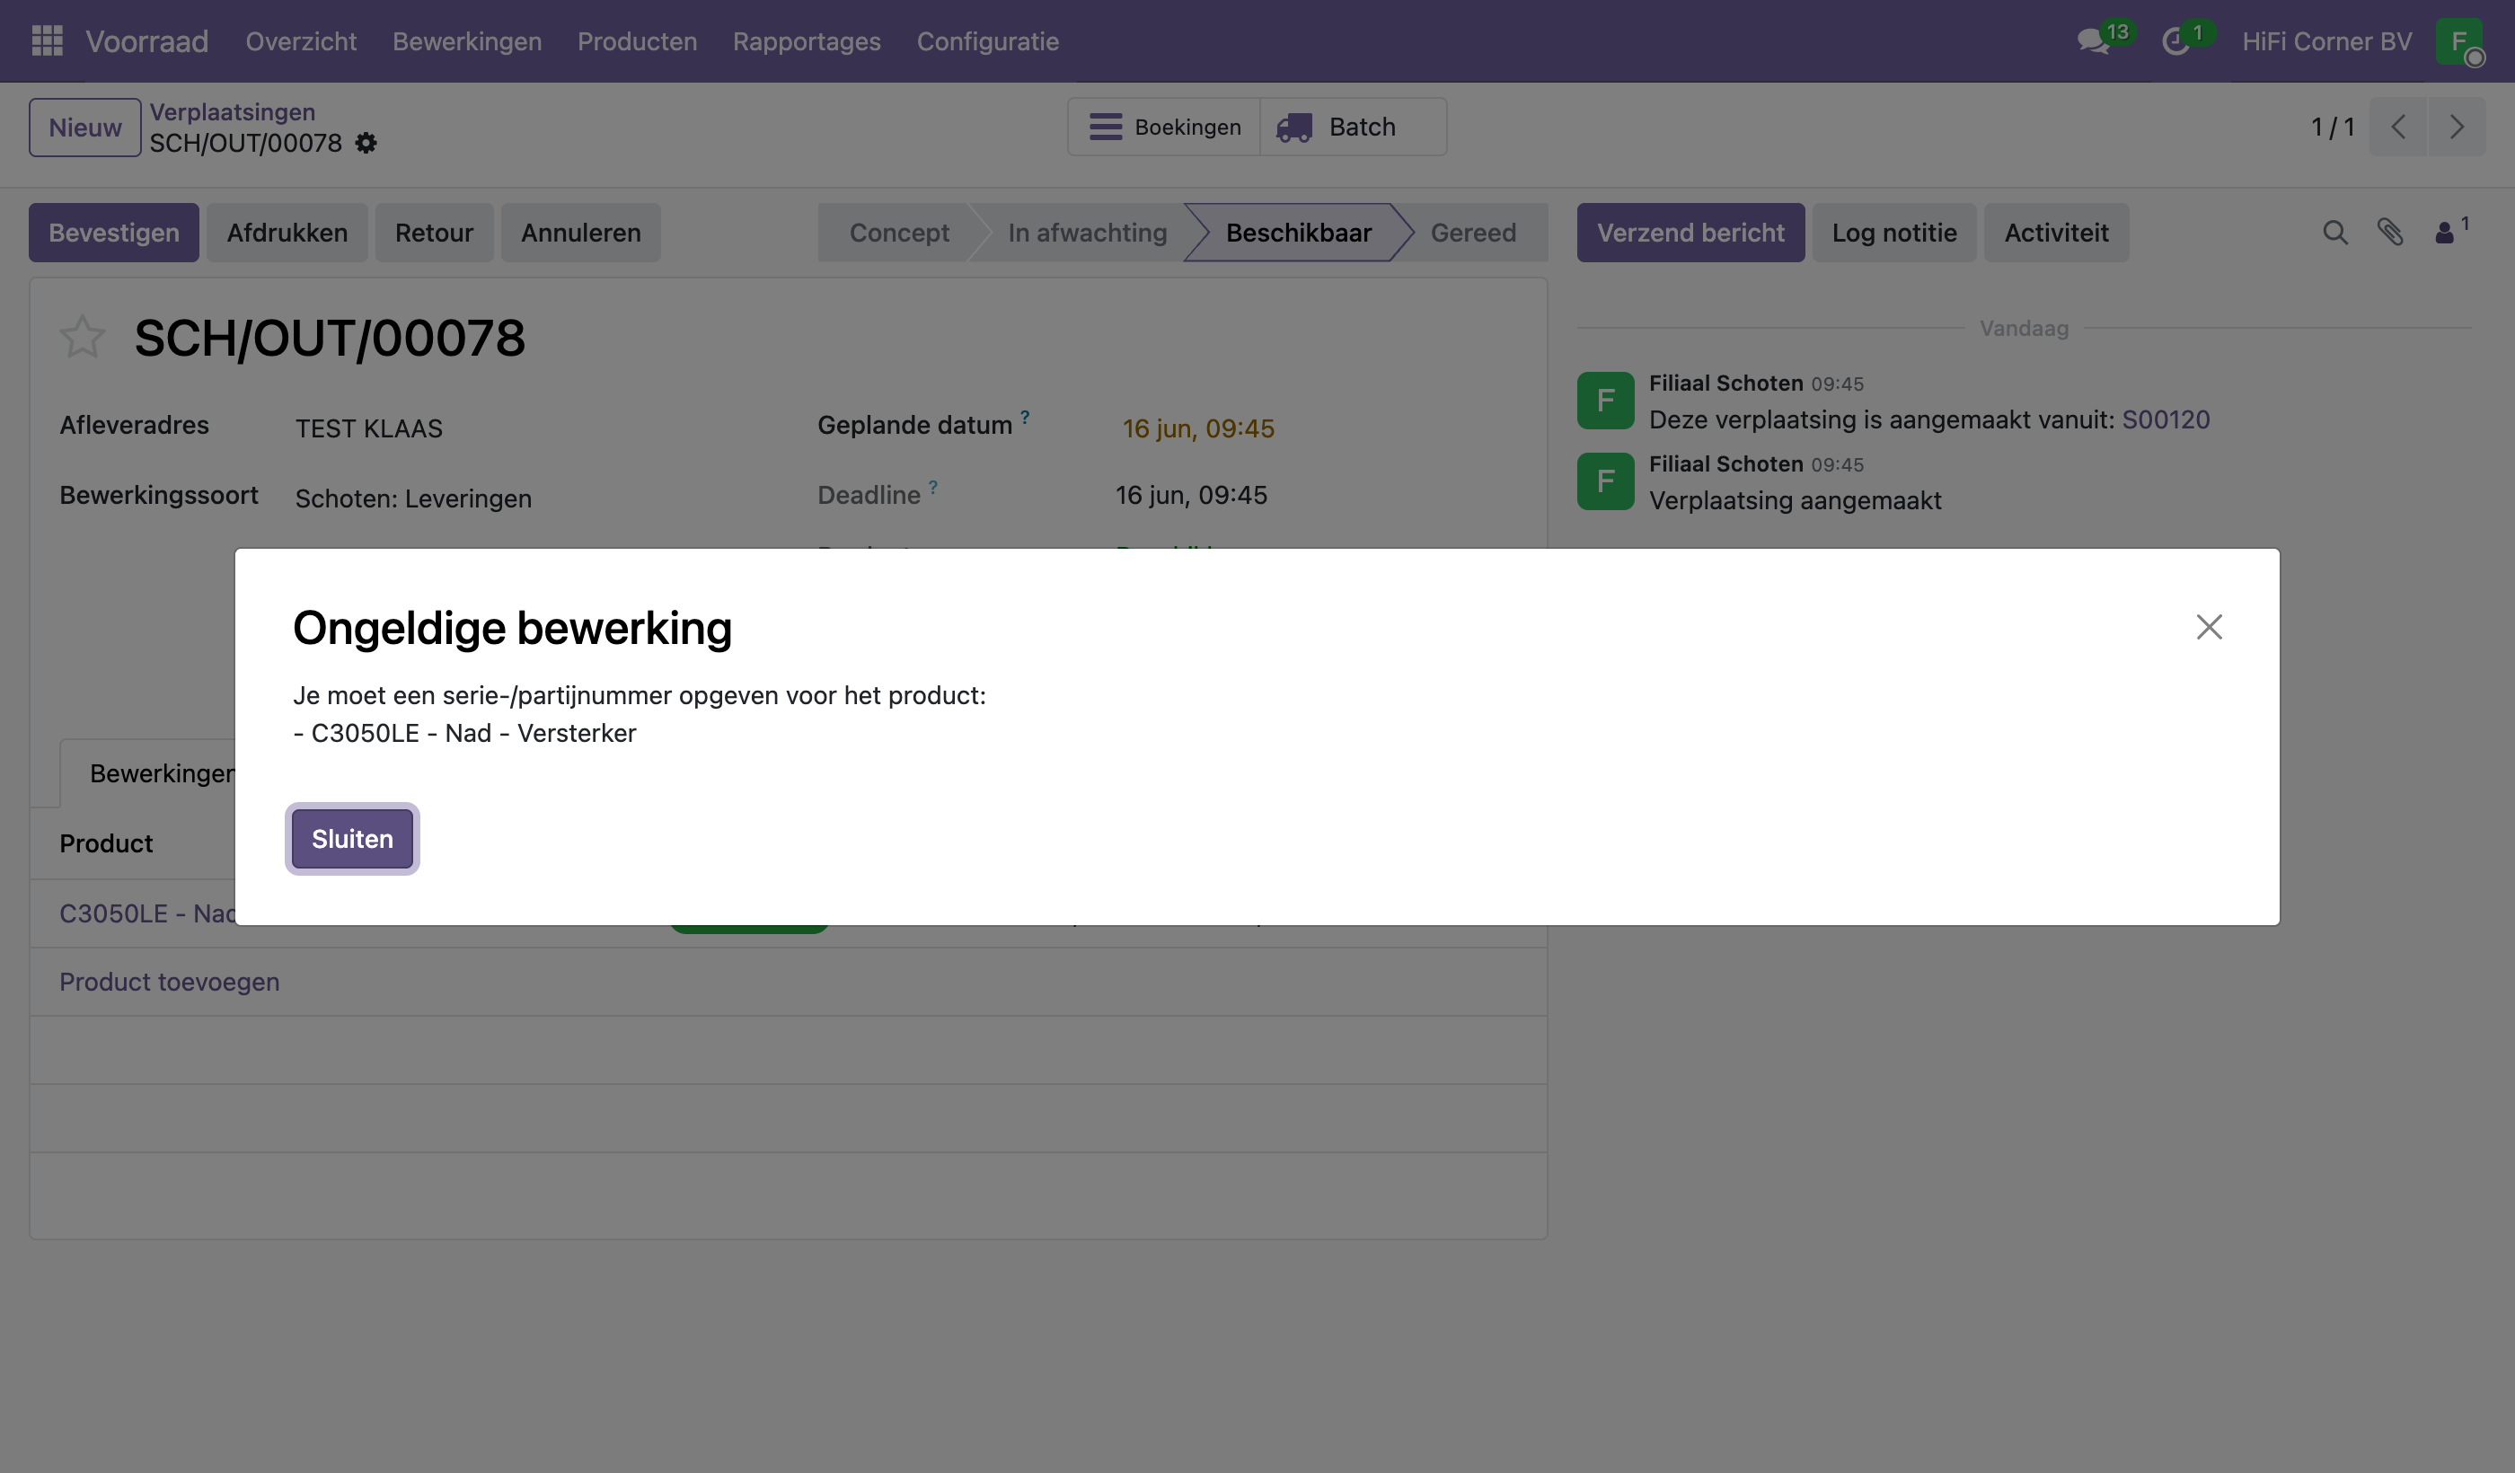
Task: Click the Nieuw button
Action: tap(84, 127)
